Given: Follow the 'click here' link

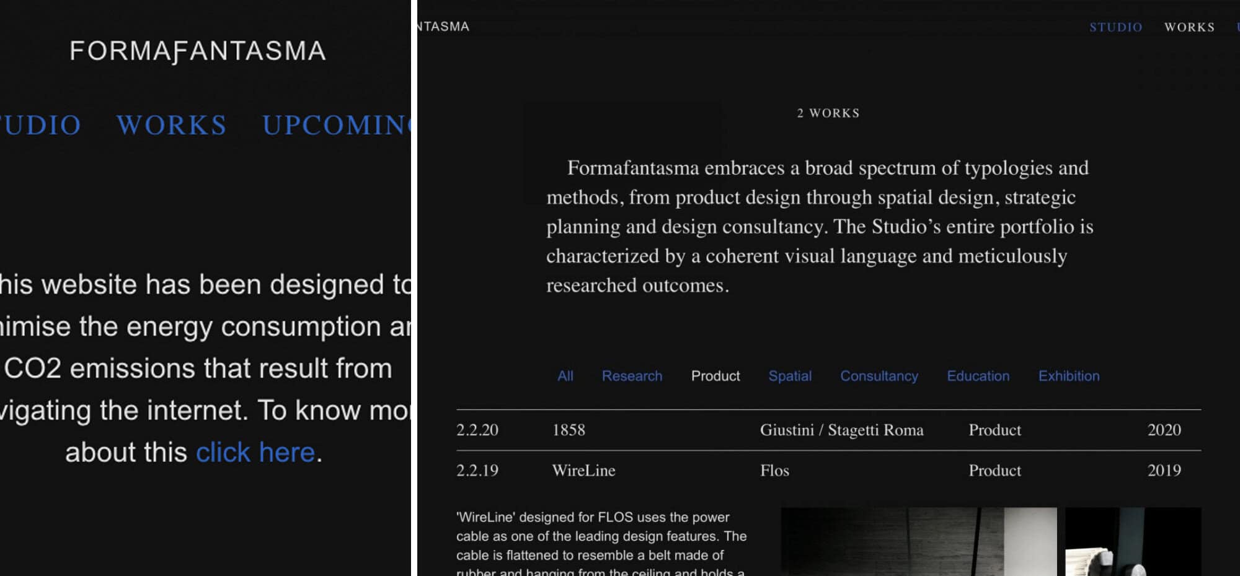Looking at the screenshot, I should [255, 452].
